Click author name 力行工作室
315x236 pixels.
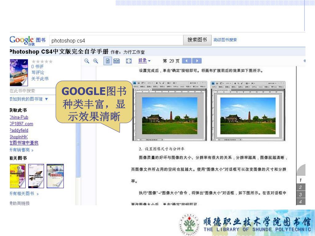pos(134,52)
